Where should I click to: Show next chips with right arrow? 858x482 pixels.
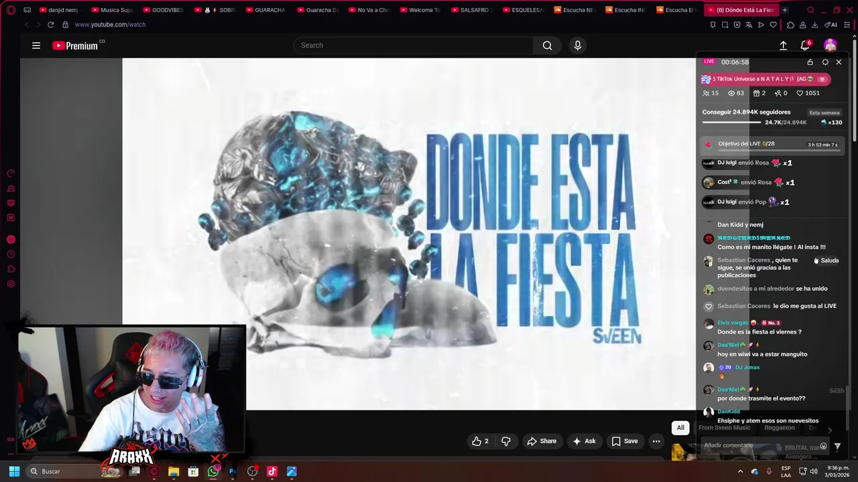pyautogui.click(x=829, y=430)
